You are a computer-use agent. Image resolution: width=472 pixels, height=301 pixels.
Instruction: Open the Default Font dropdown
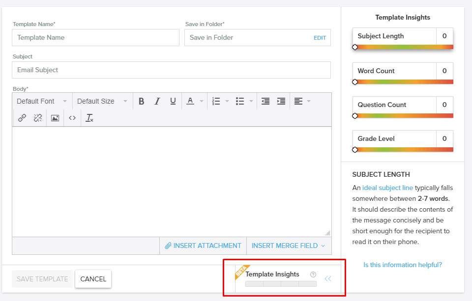[x=42, y=101]
